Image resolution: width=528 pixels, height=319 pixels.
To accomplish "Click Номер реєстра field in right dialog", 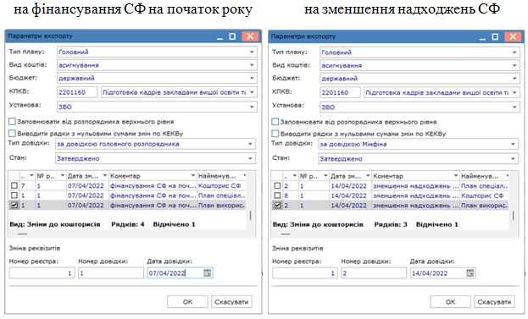I will (x=305, y=273).
